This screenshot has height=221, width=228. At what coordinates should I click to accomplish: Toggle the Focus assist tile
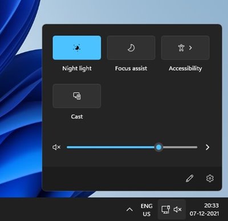click(131, 48)
